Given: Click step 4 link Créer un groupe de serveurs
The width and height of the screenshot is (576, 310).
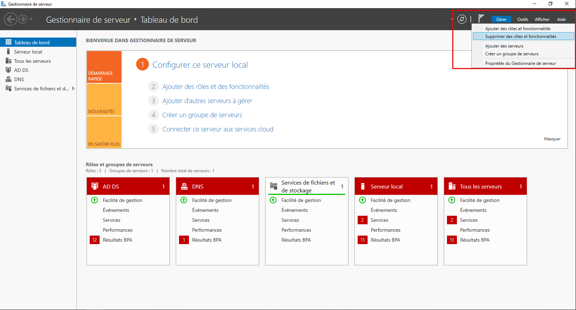Looking at the screenshot, I should click(202, 115).
